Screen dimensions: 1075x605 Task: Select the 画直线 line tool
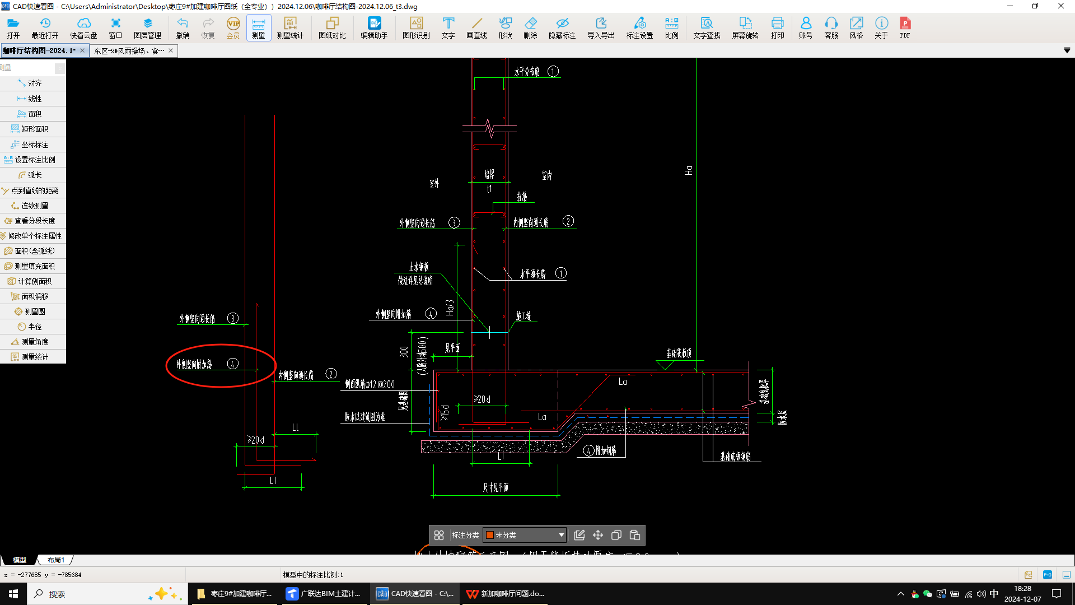476,27
